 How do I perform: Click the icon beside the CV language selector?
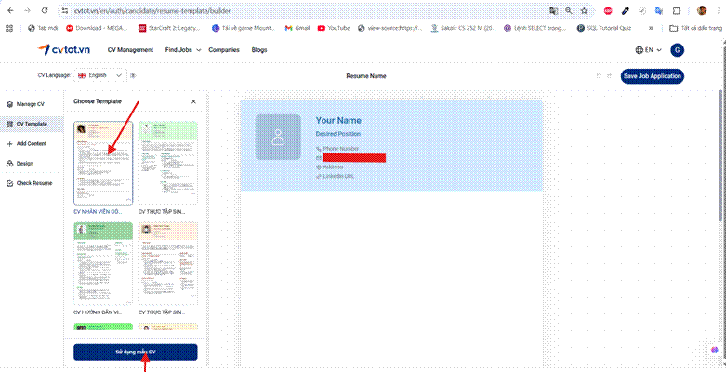133,75
